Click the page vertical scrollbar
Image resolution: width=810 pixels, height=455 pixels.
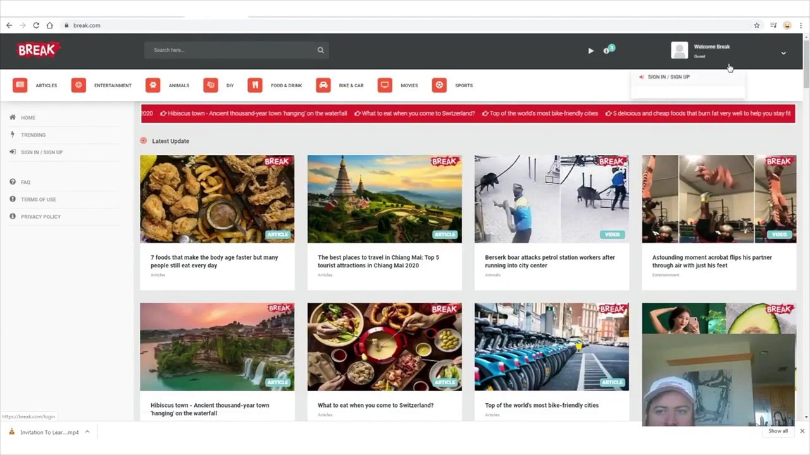click(x=806, y=227)
